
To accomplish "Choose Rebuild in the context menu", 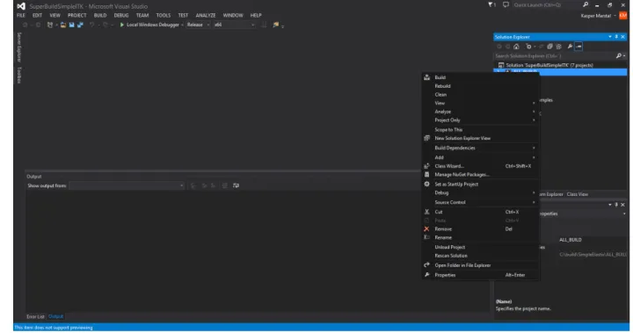I will 442,86.
